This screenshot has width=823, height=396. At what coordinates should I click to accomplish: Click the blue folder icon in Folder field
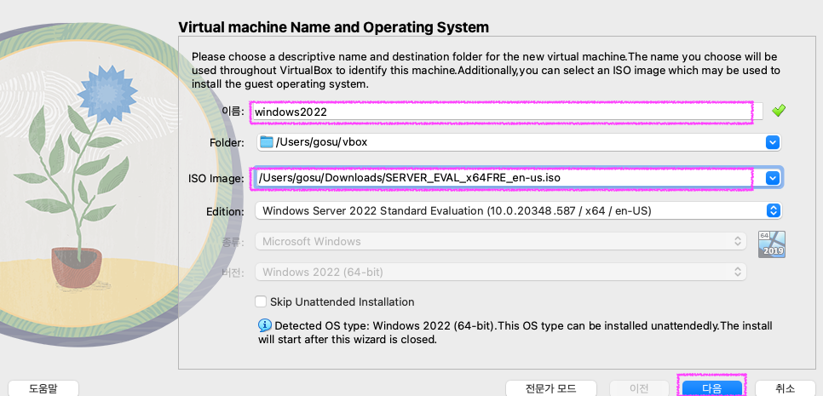pos(268,141)
